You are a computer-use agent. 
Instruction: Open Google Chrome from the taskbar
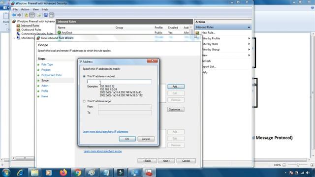[77, 173]
